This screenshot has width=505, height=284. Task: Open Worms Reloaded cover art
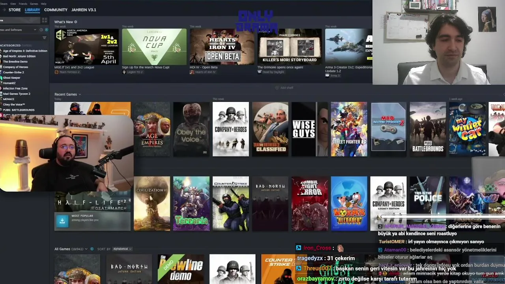click(349, 204)
